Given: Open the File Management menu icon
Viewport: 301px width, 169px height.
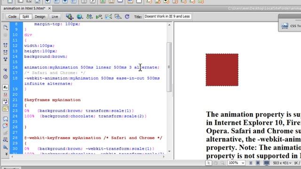Looking at the screenshot, I should [89, 17].
